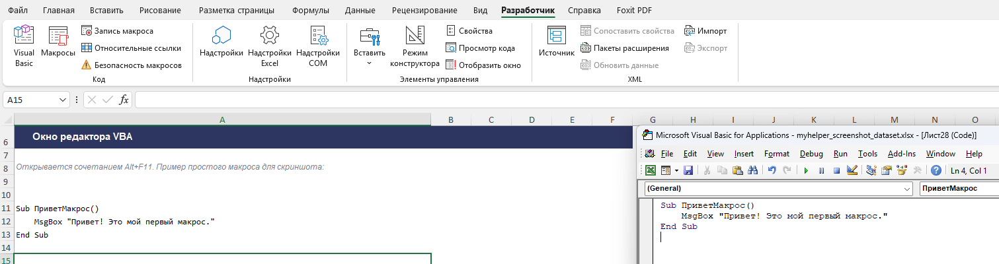The width and height of the screenshot is (999, 264).
Task: Click Paste icon in VBA toolbar
Action: (x=737, y=170)
